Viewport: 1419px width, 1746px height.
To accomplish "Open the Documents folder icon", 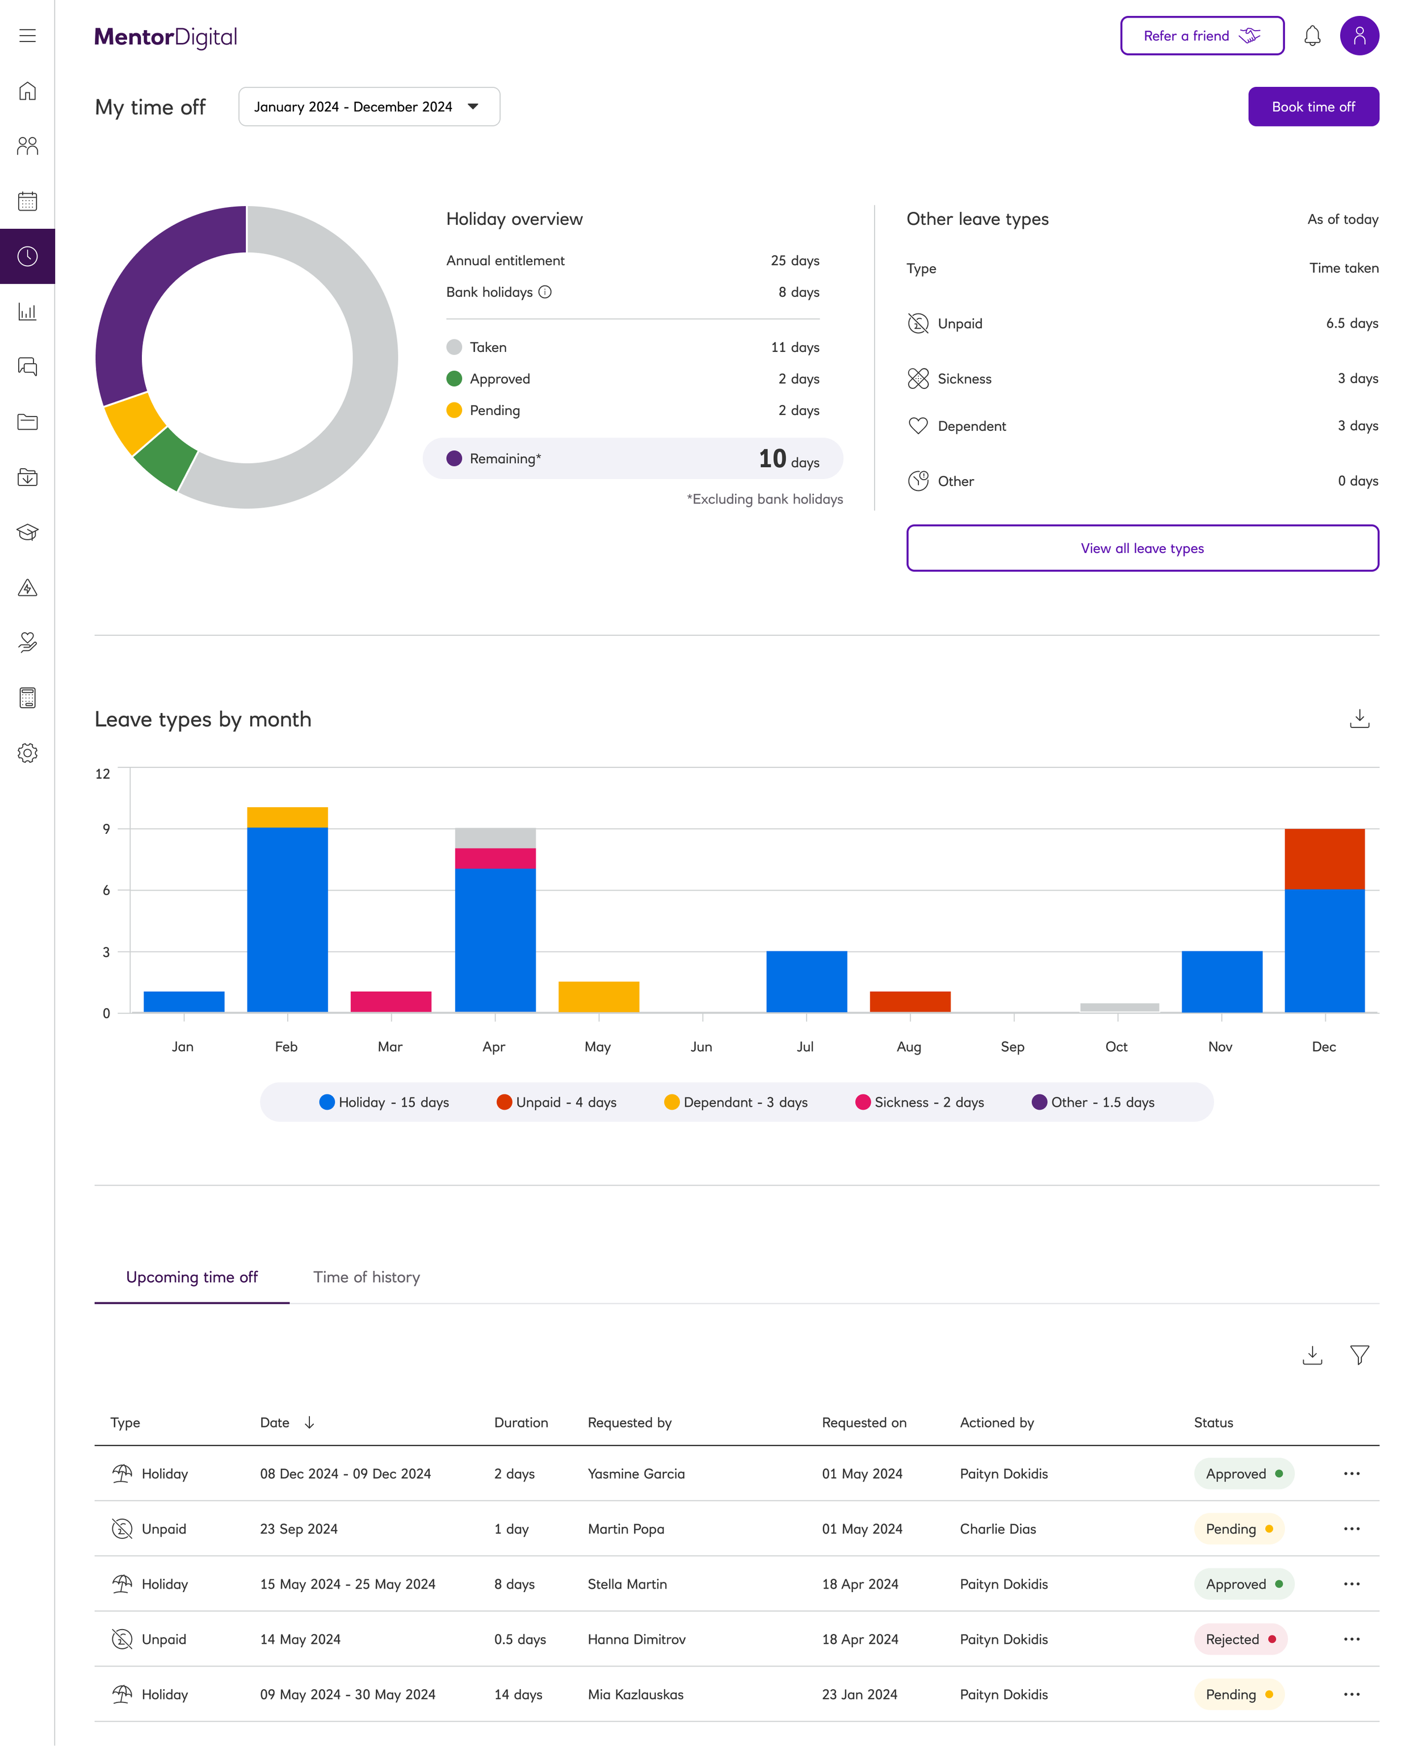I will tap(28, 422).
